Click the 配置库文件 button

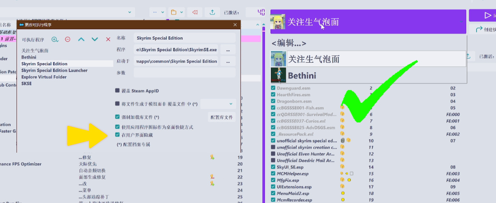click(x=221, y=117)
